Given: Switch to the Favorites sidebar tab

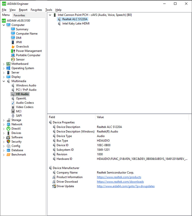Looking at the screenshot, I should 19,15.
